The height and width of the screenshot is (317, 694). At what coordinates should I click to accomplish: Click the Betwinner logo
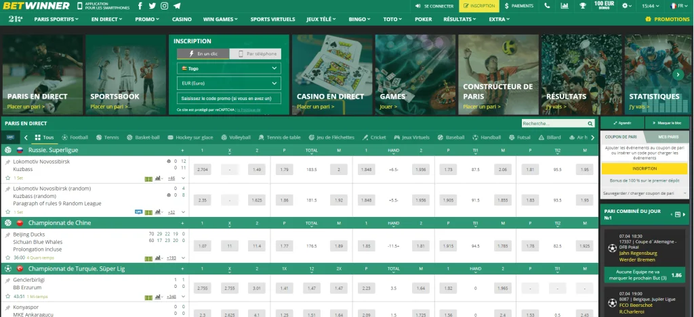37,5
